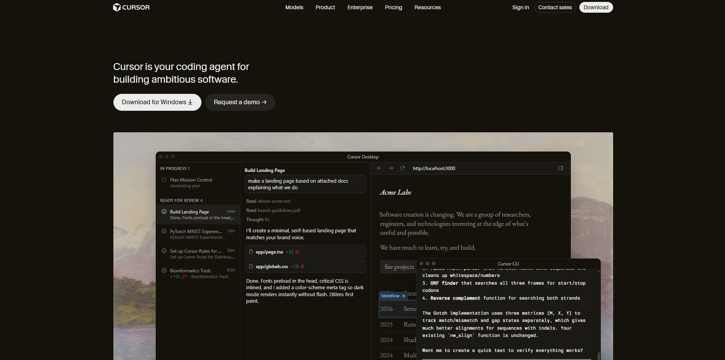Viewport: 725px width, 360px height.
Task: Click the Sign in link
Action: (520, 7)
